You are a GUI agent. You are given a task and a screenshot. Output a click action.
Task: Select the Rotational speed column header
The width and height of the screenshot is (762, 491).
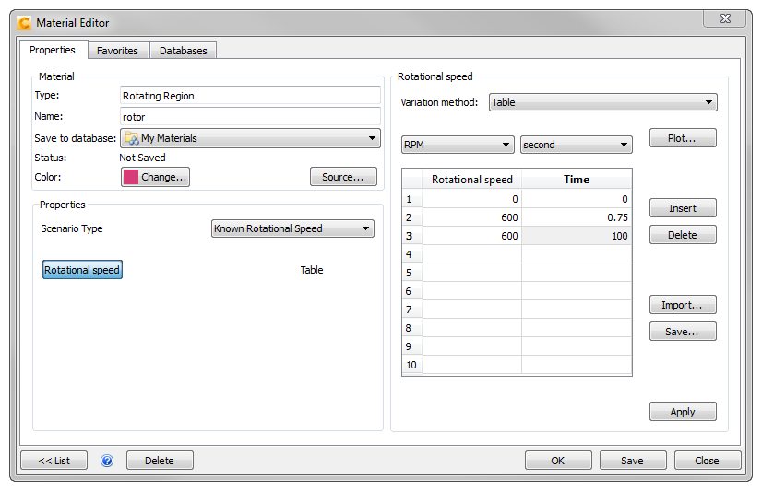click(x=472, y=180)
